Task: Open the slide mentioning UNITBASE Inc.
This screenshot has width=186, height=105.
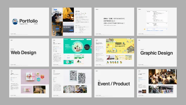Action: [x=114, y=22]
